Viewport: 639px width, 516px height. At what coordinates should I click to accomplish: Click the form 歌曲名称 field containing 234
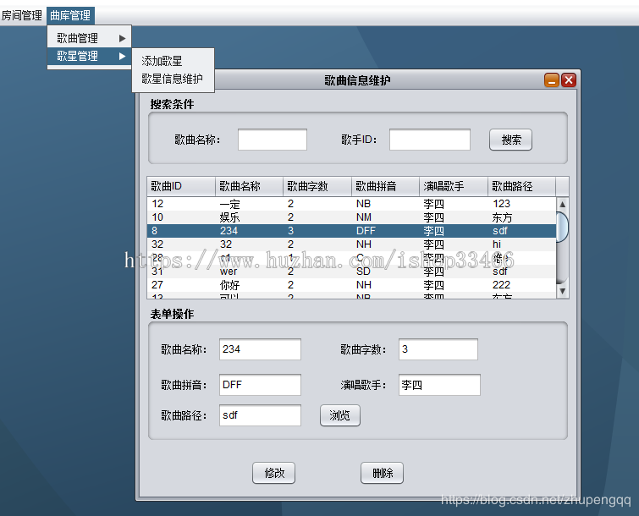pyautogui.click(x=260, y=349)
